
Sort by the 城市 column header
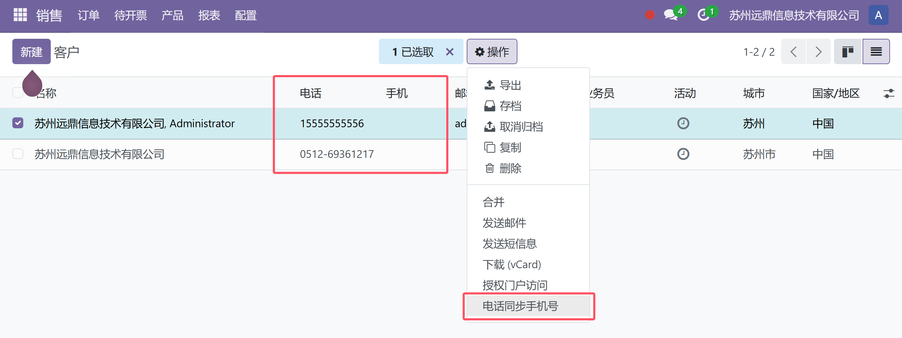[754, 93]
